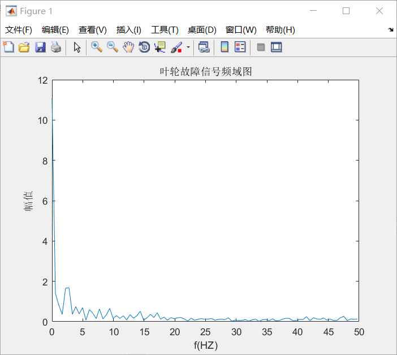Open the 工具(T) menu

(165, 30)
